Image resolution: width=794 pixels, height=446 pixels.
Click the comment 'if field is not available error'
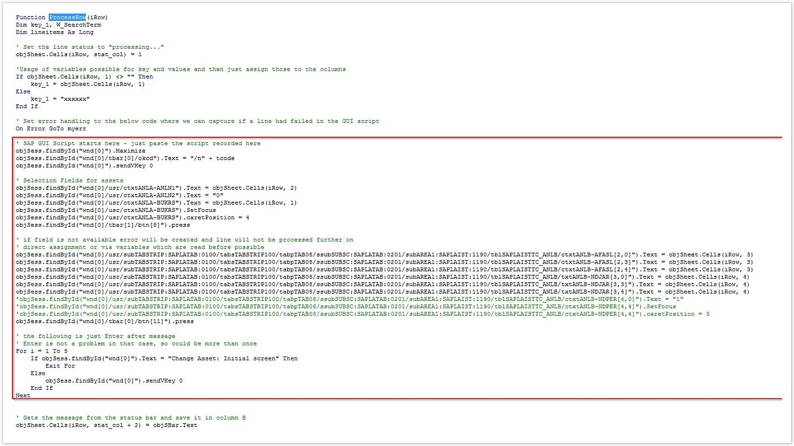(x=184, y=240)
